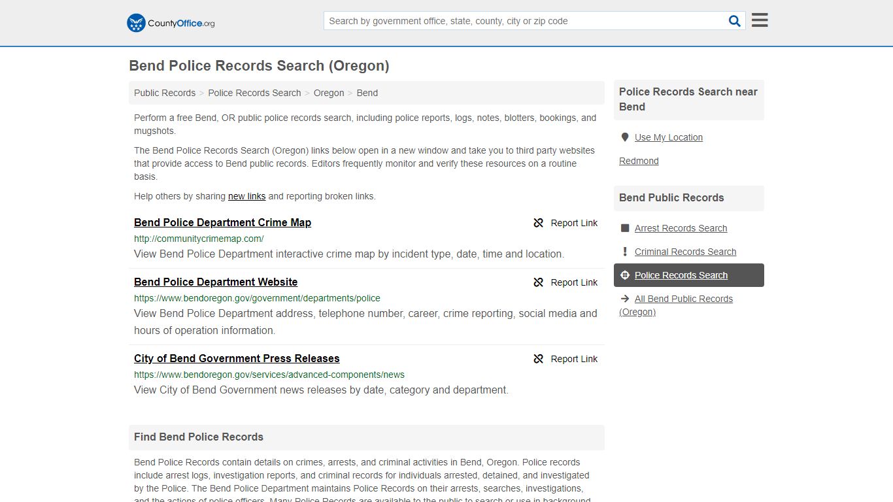Image resolution: width=893 pixels, height=502 pixels.
Task: Open City of Bend Government Press Releases
Action: [x=237, y=358]
